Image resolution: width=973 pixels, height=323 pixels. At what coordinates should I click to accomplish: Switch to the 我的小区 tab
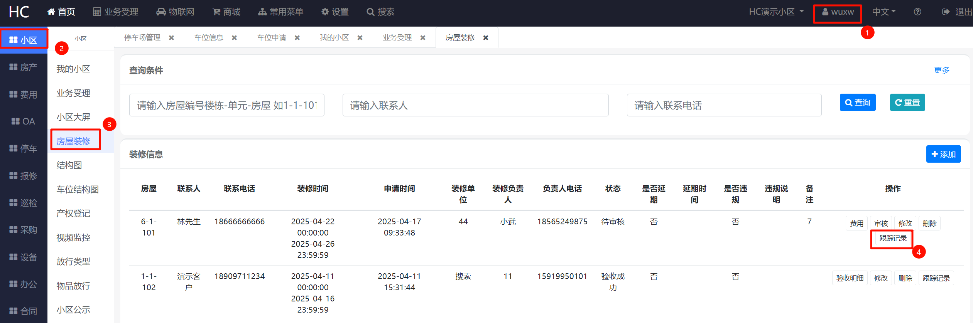(x=334, y=37)
